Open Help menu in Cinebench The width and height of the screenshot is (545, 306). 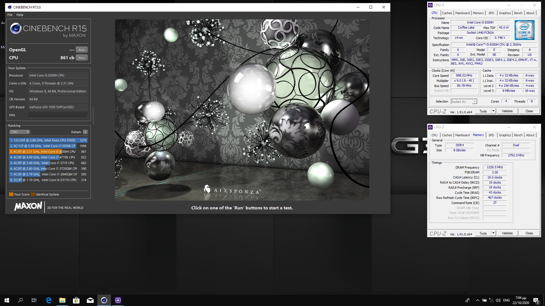pos(20,15)
